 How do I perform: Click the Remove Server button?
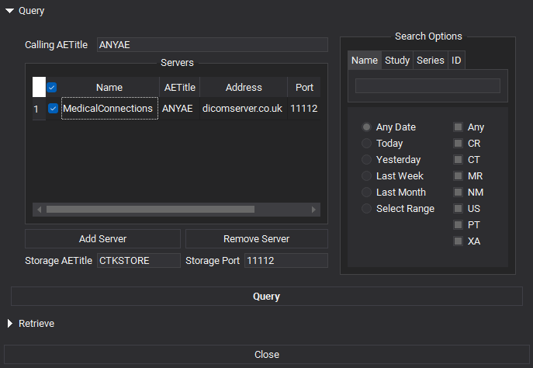(x=257, y=239)
